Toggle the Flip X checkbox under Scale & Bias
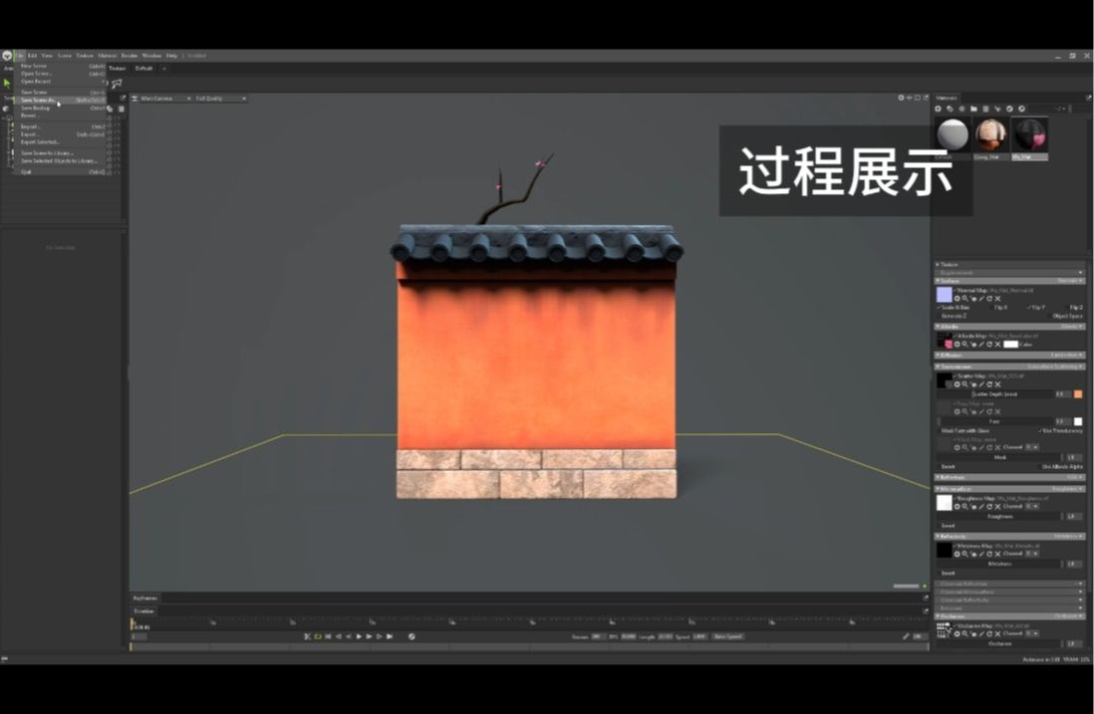Image resolution: width=1094 pixels, height=714 pixels. click(991, 307)
